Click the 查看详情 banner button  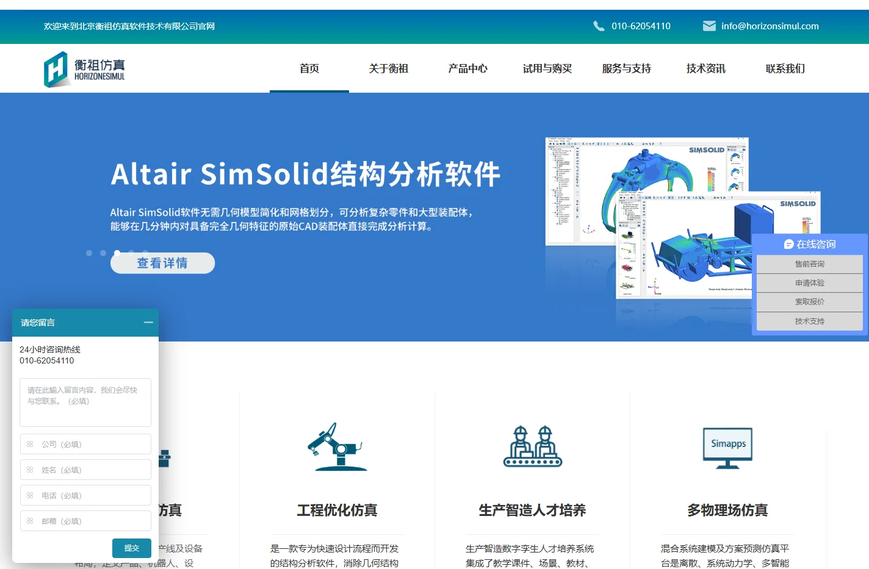[162, 263]
